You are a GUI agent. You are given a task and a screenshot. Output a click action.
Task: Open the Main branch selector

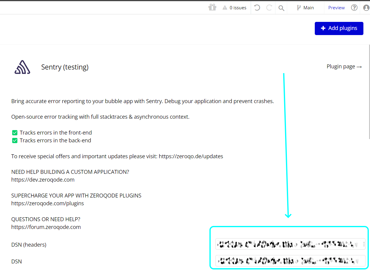(x=305, y=8)
